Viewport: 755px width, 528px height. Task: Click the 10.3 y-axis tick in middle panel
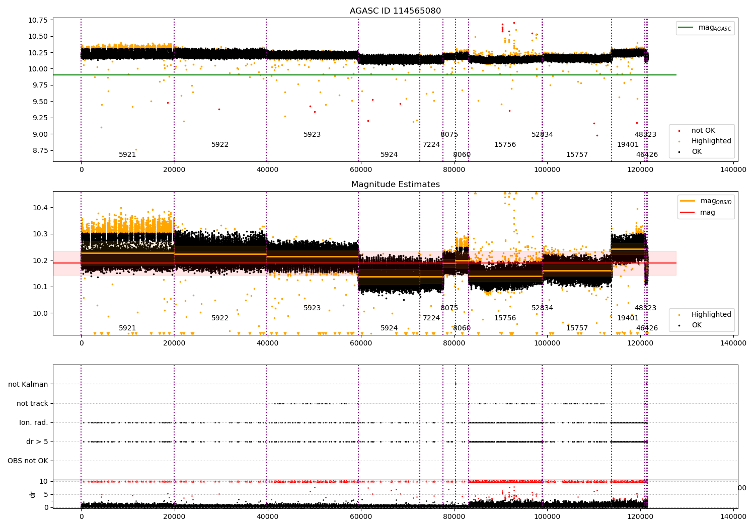point(40,234)
